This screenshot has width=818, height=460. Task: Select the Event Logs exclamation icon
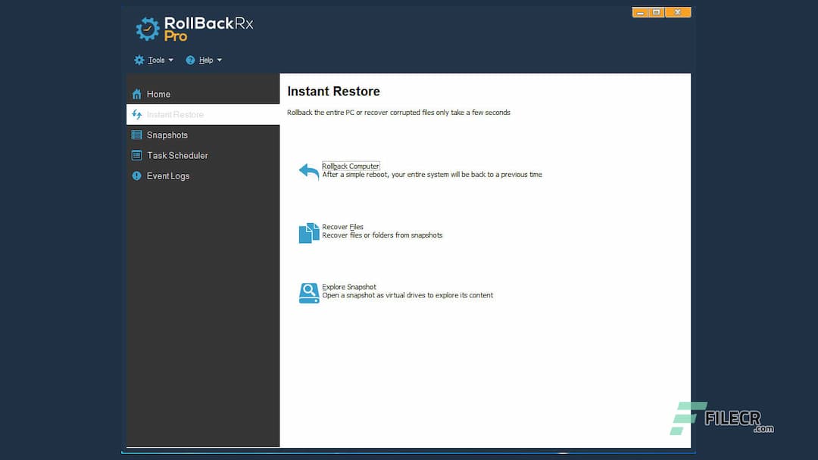[137, 176]
